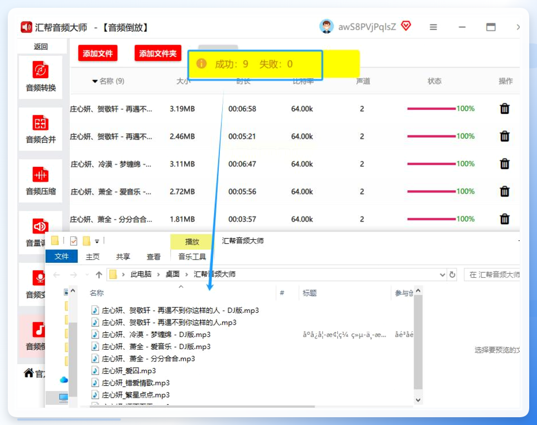Viewport: 537px width, 425px height.
Task: Open the 音频合并 audio merge tool
Action: tap(40, 129)
